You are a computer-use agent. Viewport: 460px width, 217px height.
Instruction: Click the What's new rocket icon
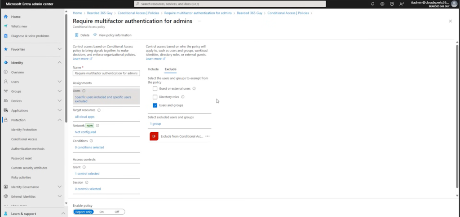[5, 26]
